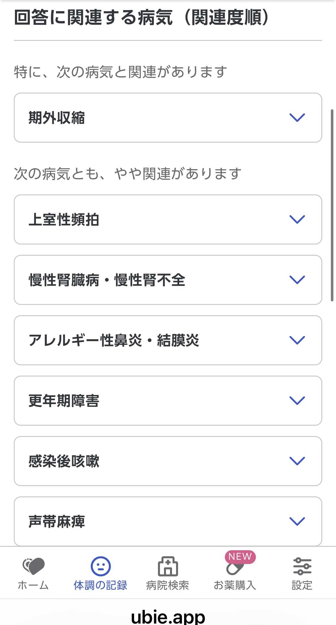
Task: Expand the 感染後咳嗽 chevron
Action: 297,461
